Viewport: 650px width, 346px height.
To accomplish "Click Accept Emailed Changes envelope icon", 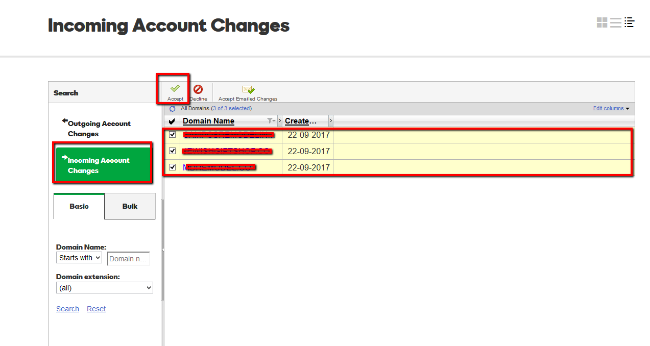I will click(x=248, y=89).
